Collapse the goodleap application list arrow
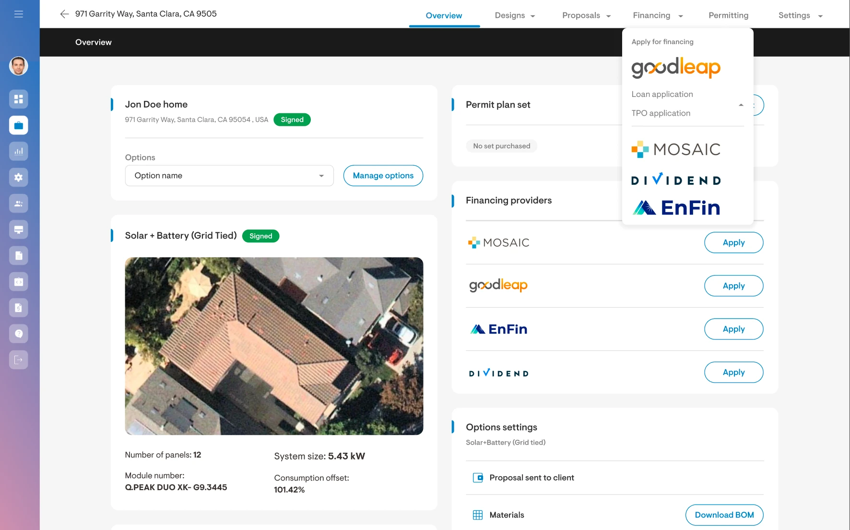The image size is (850, 530). [x=741, y=105]
